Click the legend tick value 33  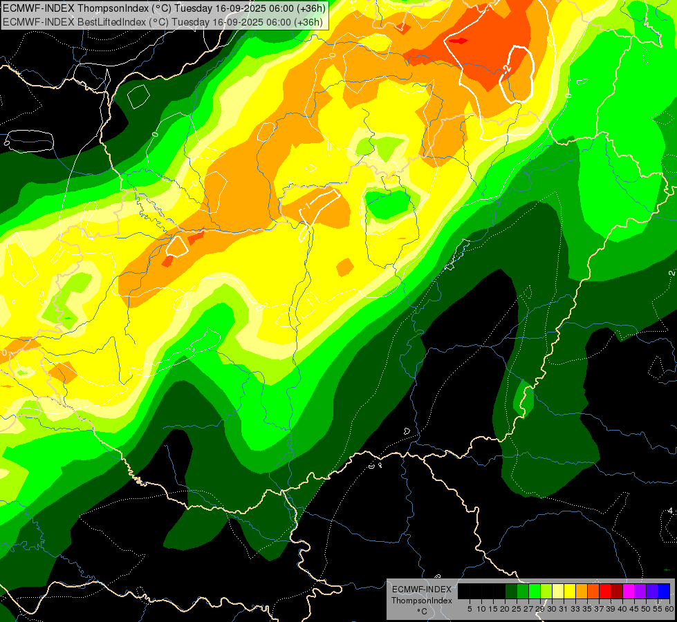coord(575,609)
